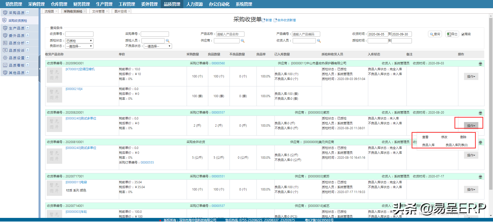Open the 不良品状态 dropdown

coord(158,46)
